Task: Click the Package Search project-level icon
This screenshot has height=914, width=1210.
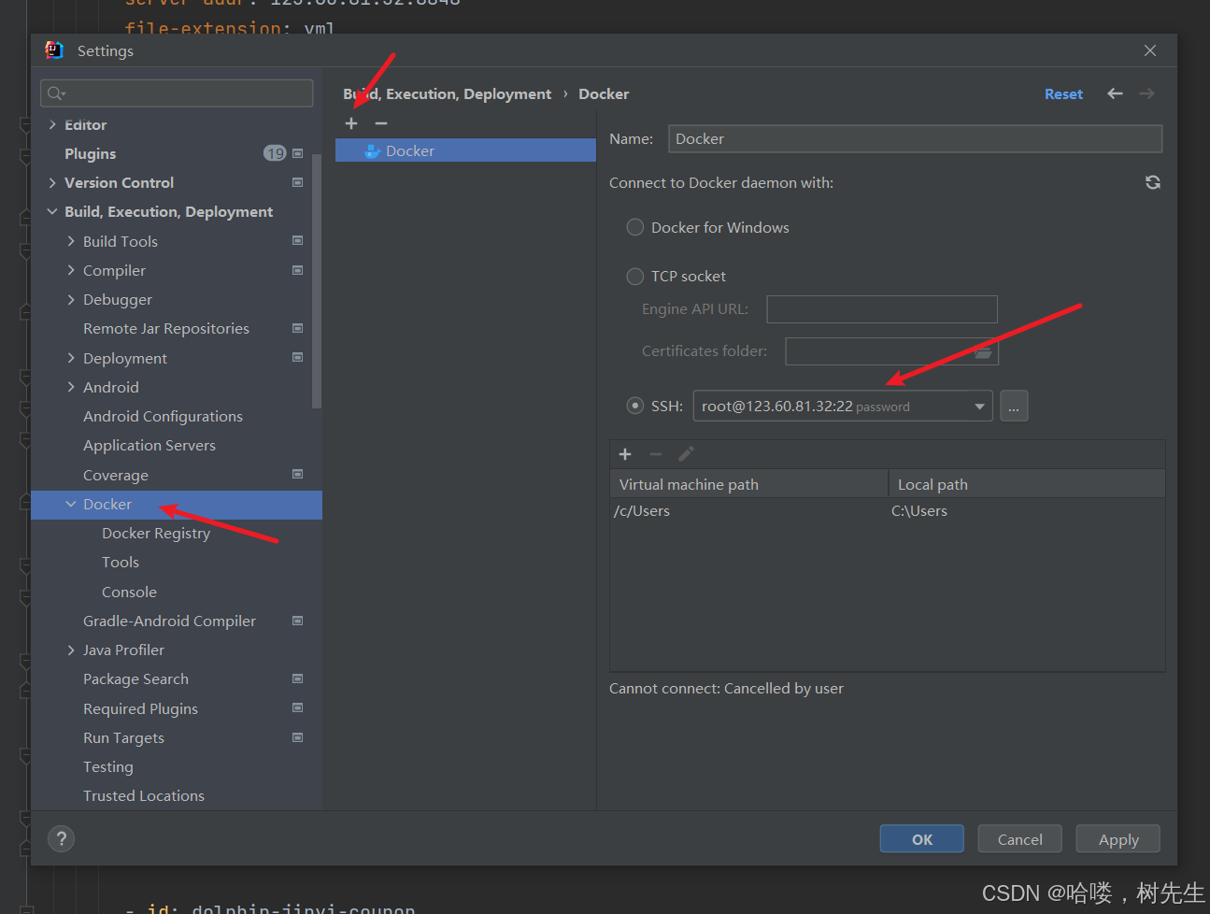Action: click(x=298, y=678)
